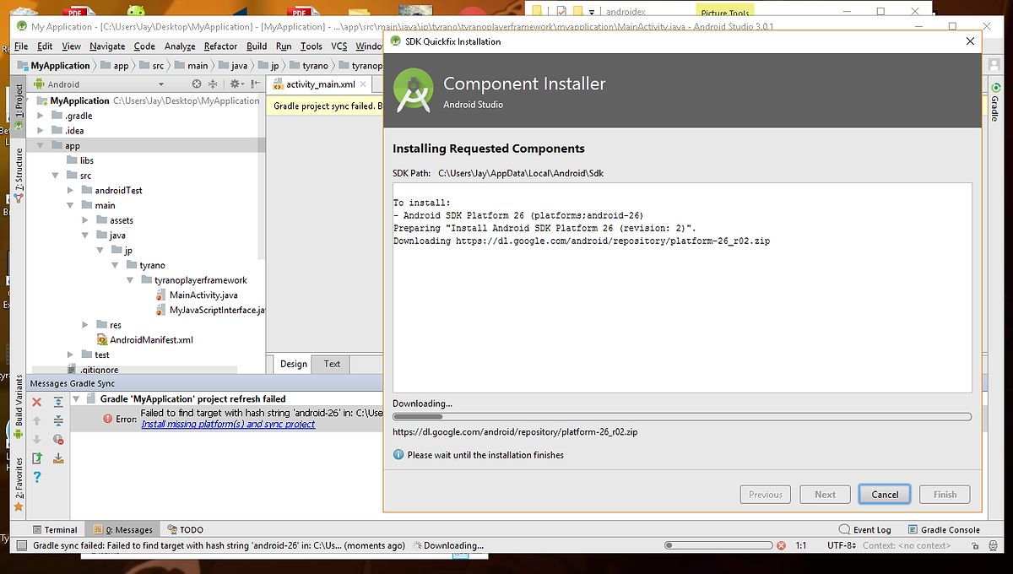The height and width of the screenshot is (574, 1013).
Task: Click the import download icon in Messages panel
Action: tap(58, 458)
